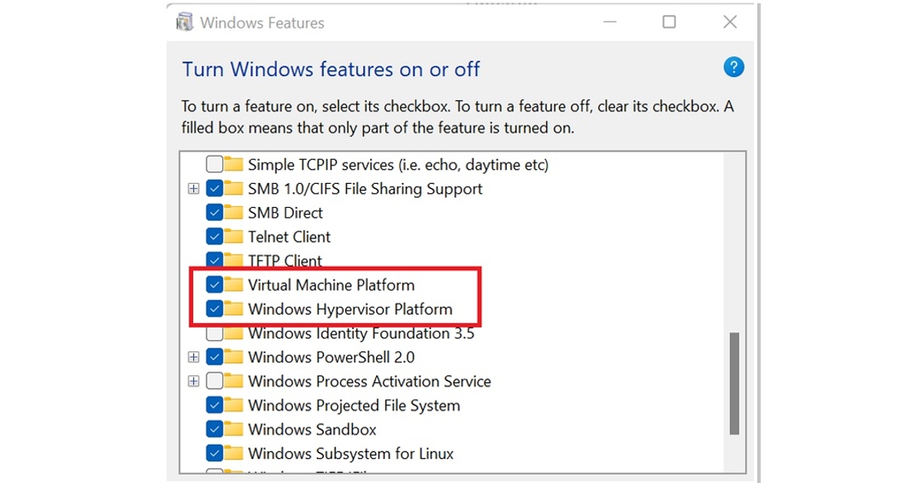Select the Telnet Client feature label
The width and height of the screenshot is (923, 483).
tap(289, 237)
